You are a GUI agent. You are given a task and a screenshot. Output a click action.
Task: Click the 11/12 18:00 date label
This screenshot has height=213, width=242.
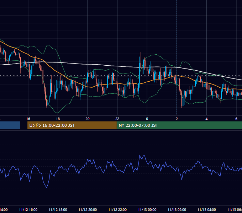[58, 210]
